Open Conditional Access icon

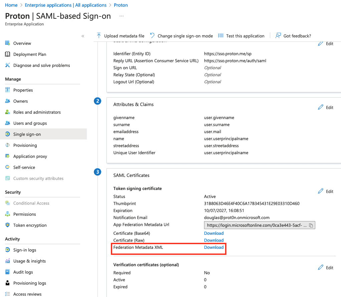[x=7, y=203]
